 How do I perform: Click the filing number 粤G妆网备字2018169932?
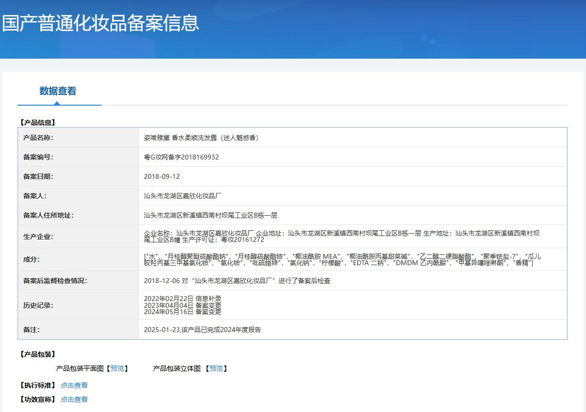click(x=181, y=157)
